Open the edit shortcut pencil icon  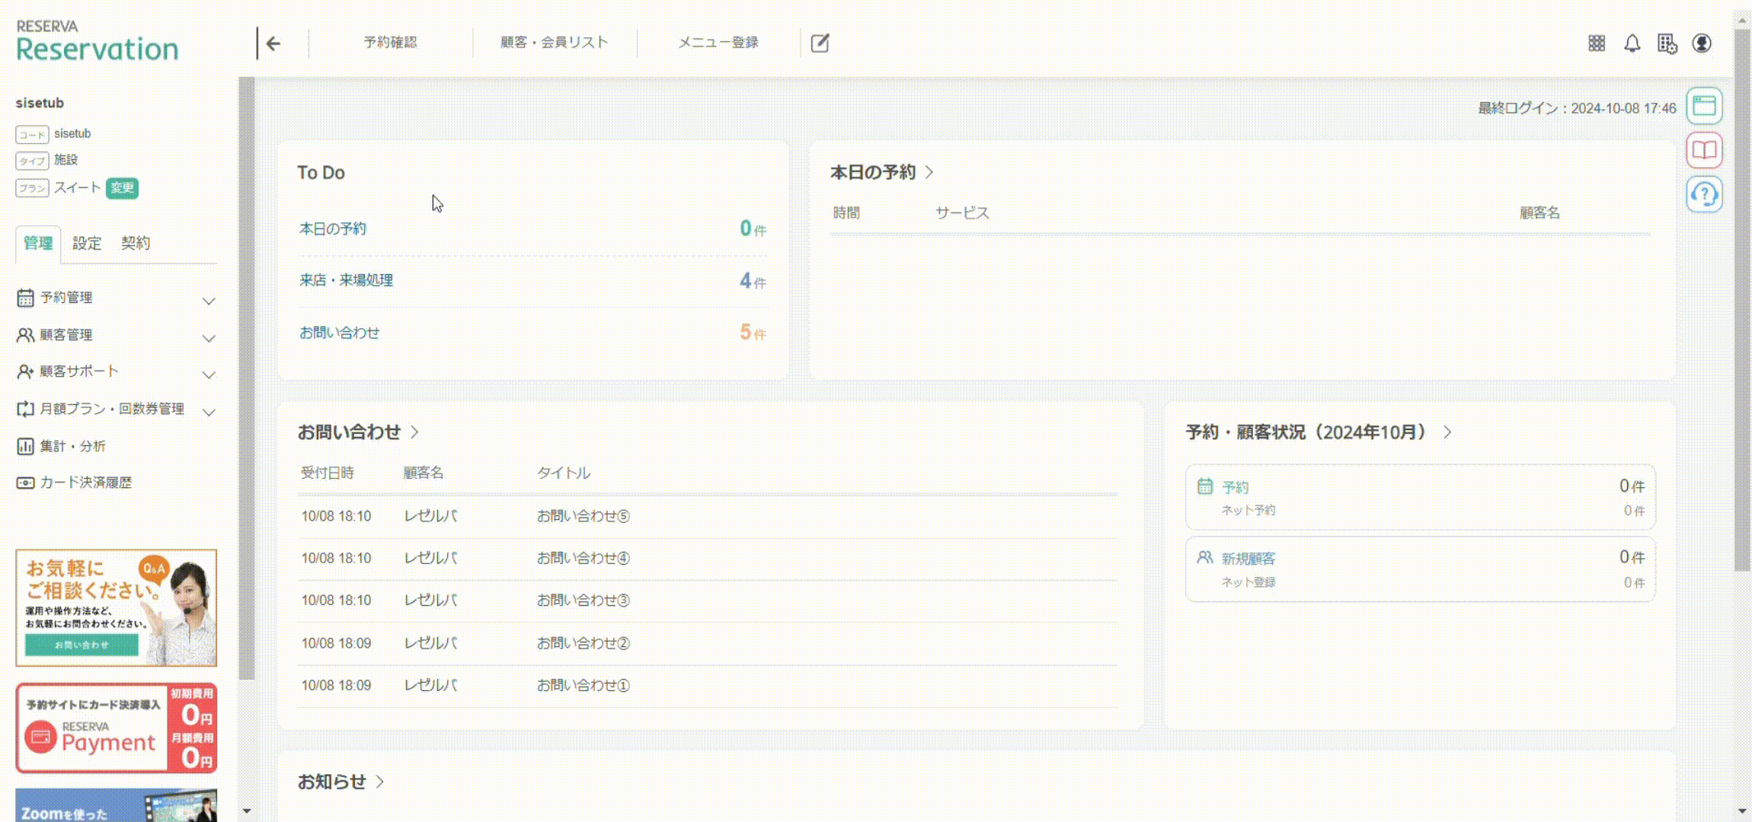click(x=820, y=43)
